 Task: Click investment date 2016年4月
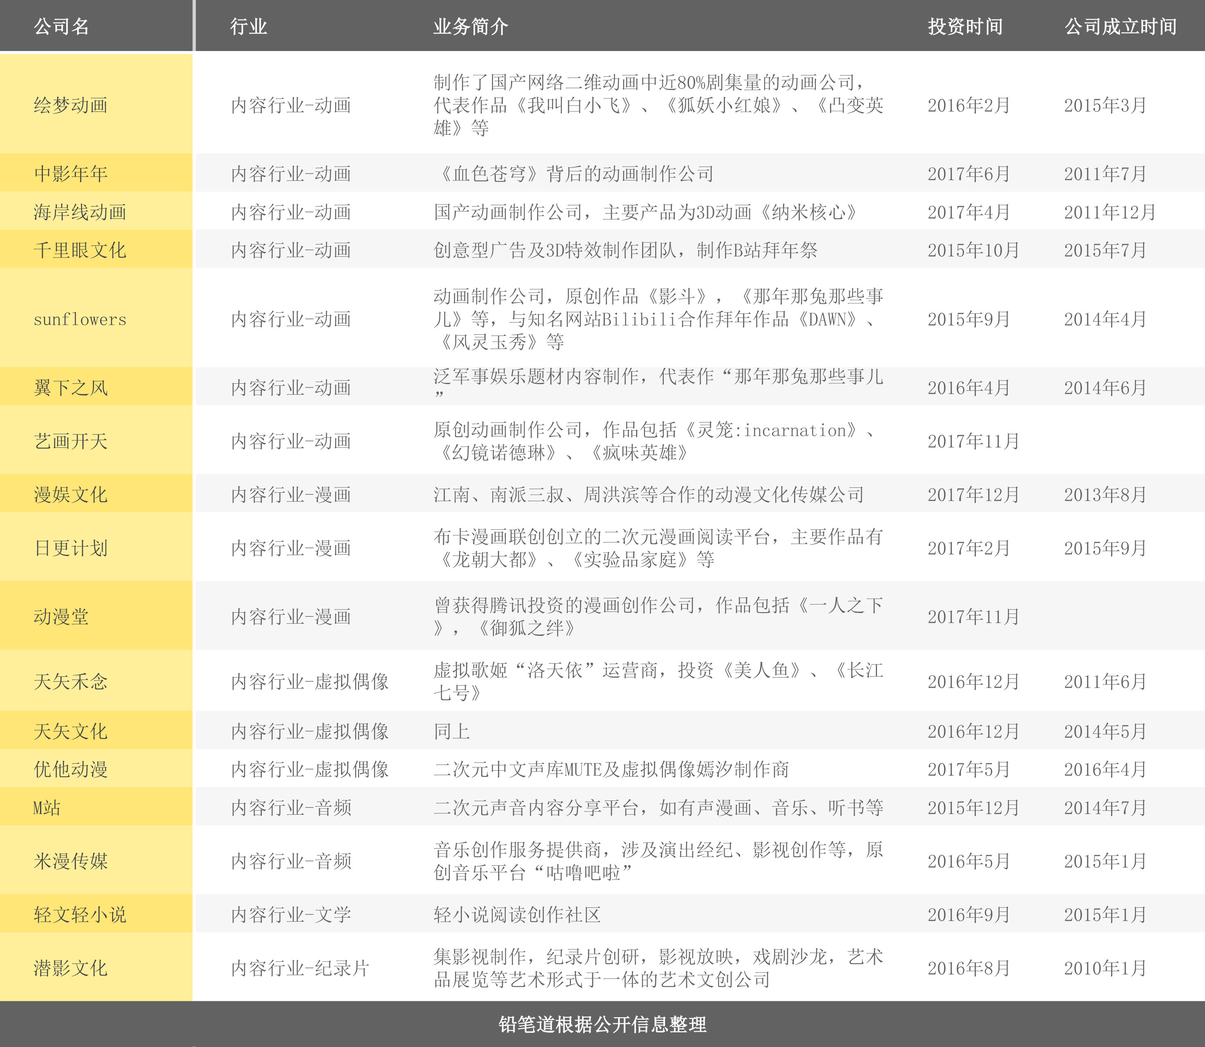point(969,387)
